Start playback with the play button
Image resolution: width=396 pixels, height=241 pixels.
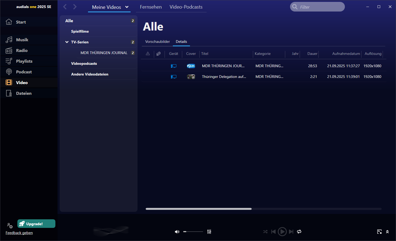(282, 232)
